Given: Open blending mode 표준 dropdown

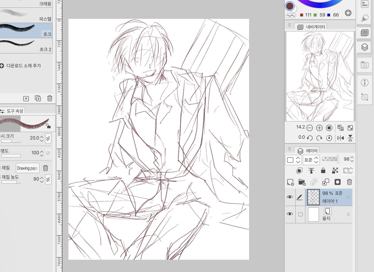Looking at the screenshot, I should click(312, 160).
